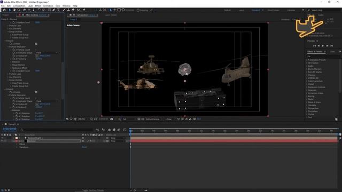Switch to the Project panel tab

5,15
